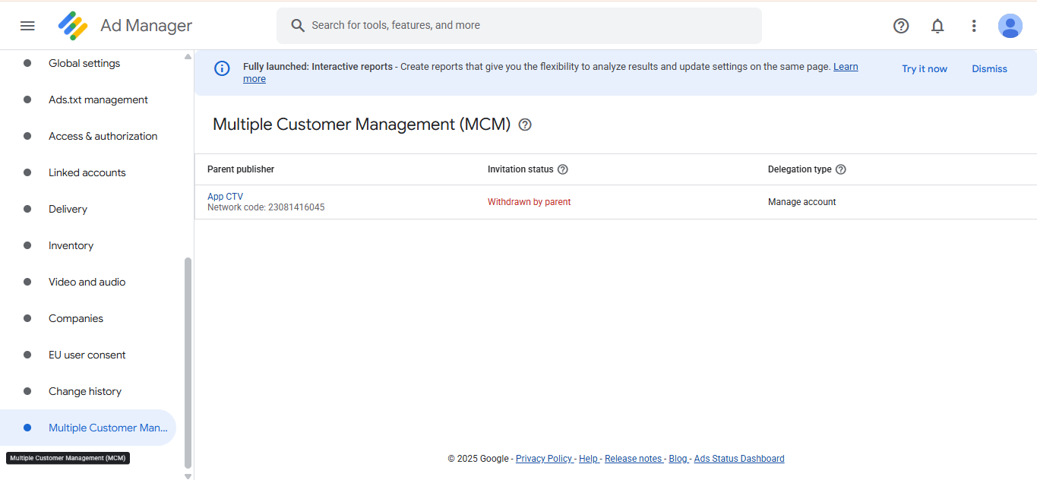Open the hamburger main menu
Screen dimensions: 1037x480
27,26
